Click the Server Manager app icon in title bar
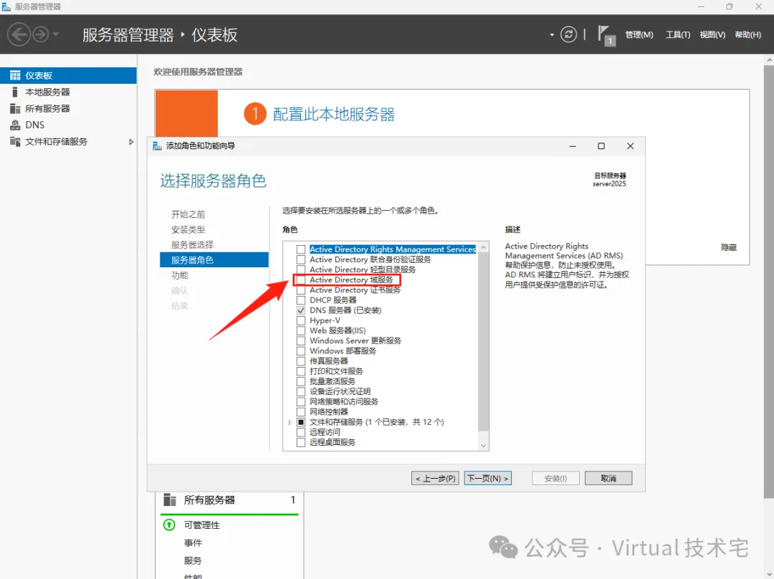 point(6,7)
